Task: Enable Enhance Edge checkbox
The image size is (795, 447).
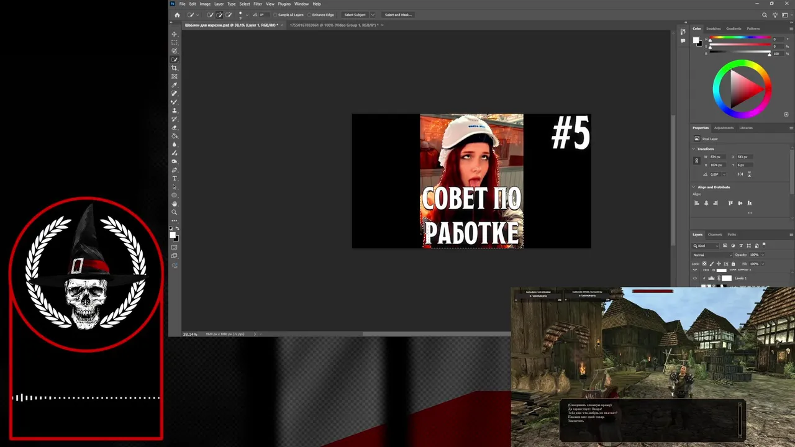Action: click(x=309, y=15)
